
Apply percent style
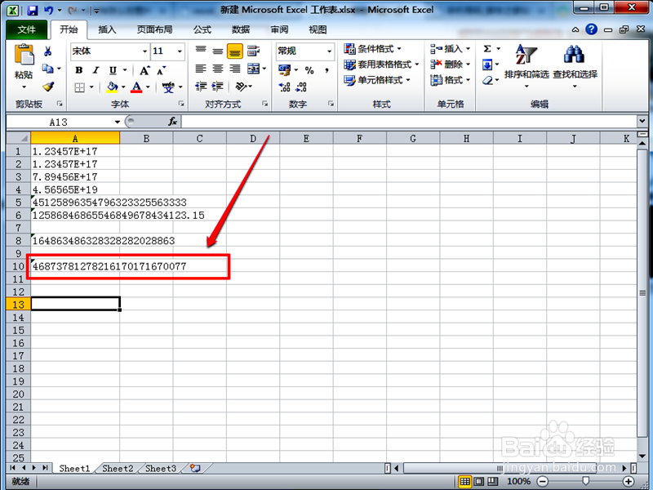click(x=309, y=70)
